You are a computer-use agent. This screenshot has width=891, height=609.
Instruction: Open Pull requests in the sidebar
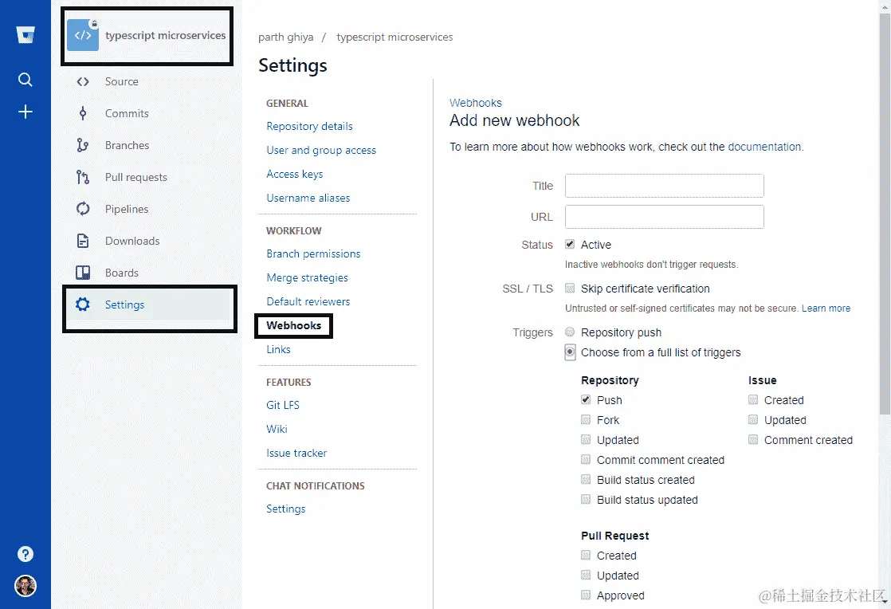point(135,177)
